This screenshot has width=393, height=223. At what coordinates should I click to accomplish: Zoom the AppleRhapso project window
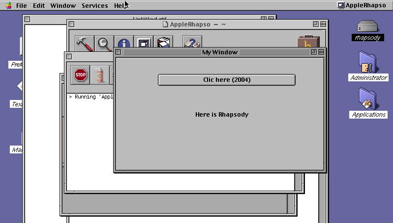click(x=316, y=24)
